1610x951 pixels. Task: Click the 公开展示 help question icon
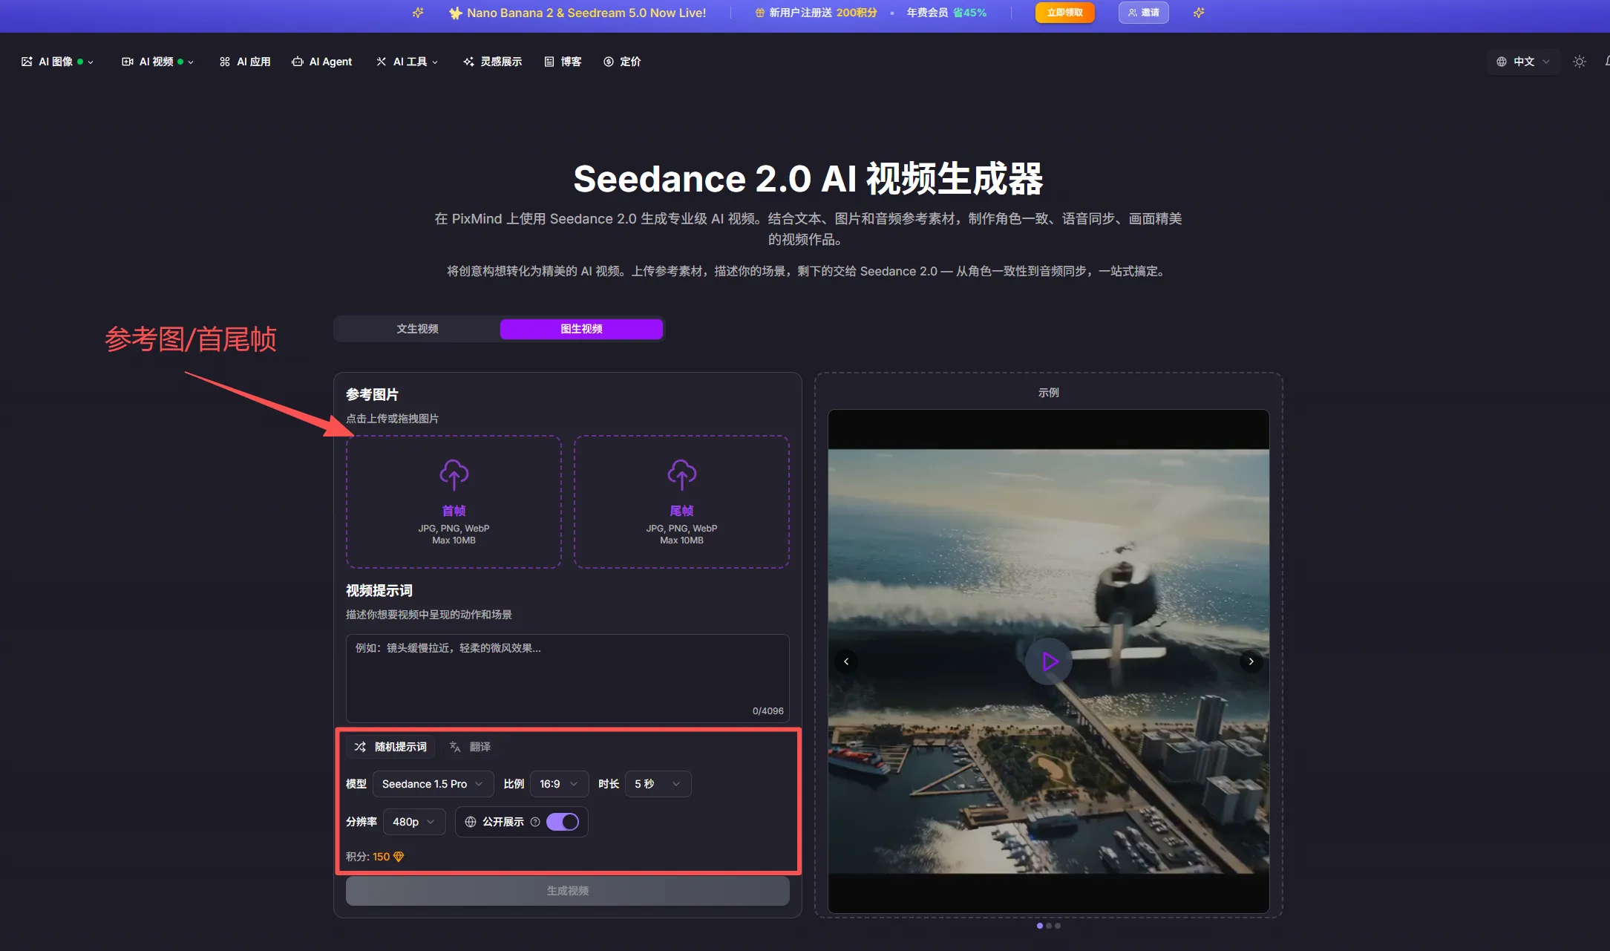point(535,822)
